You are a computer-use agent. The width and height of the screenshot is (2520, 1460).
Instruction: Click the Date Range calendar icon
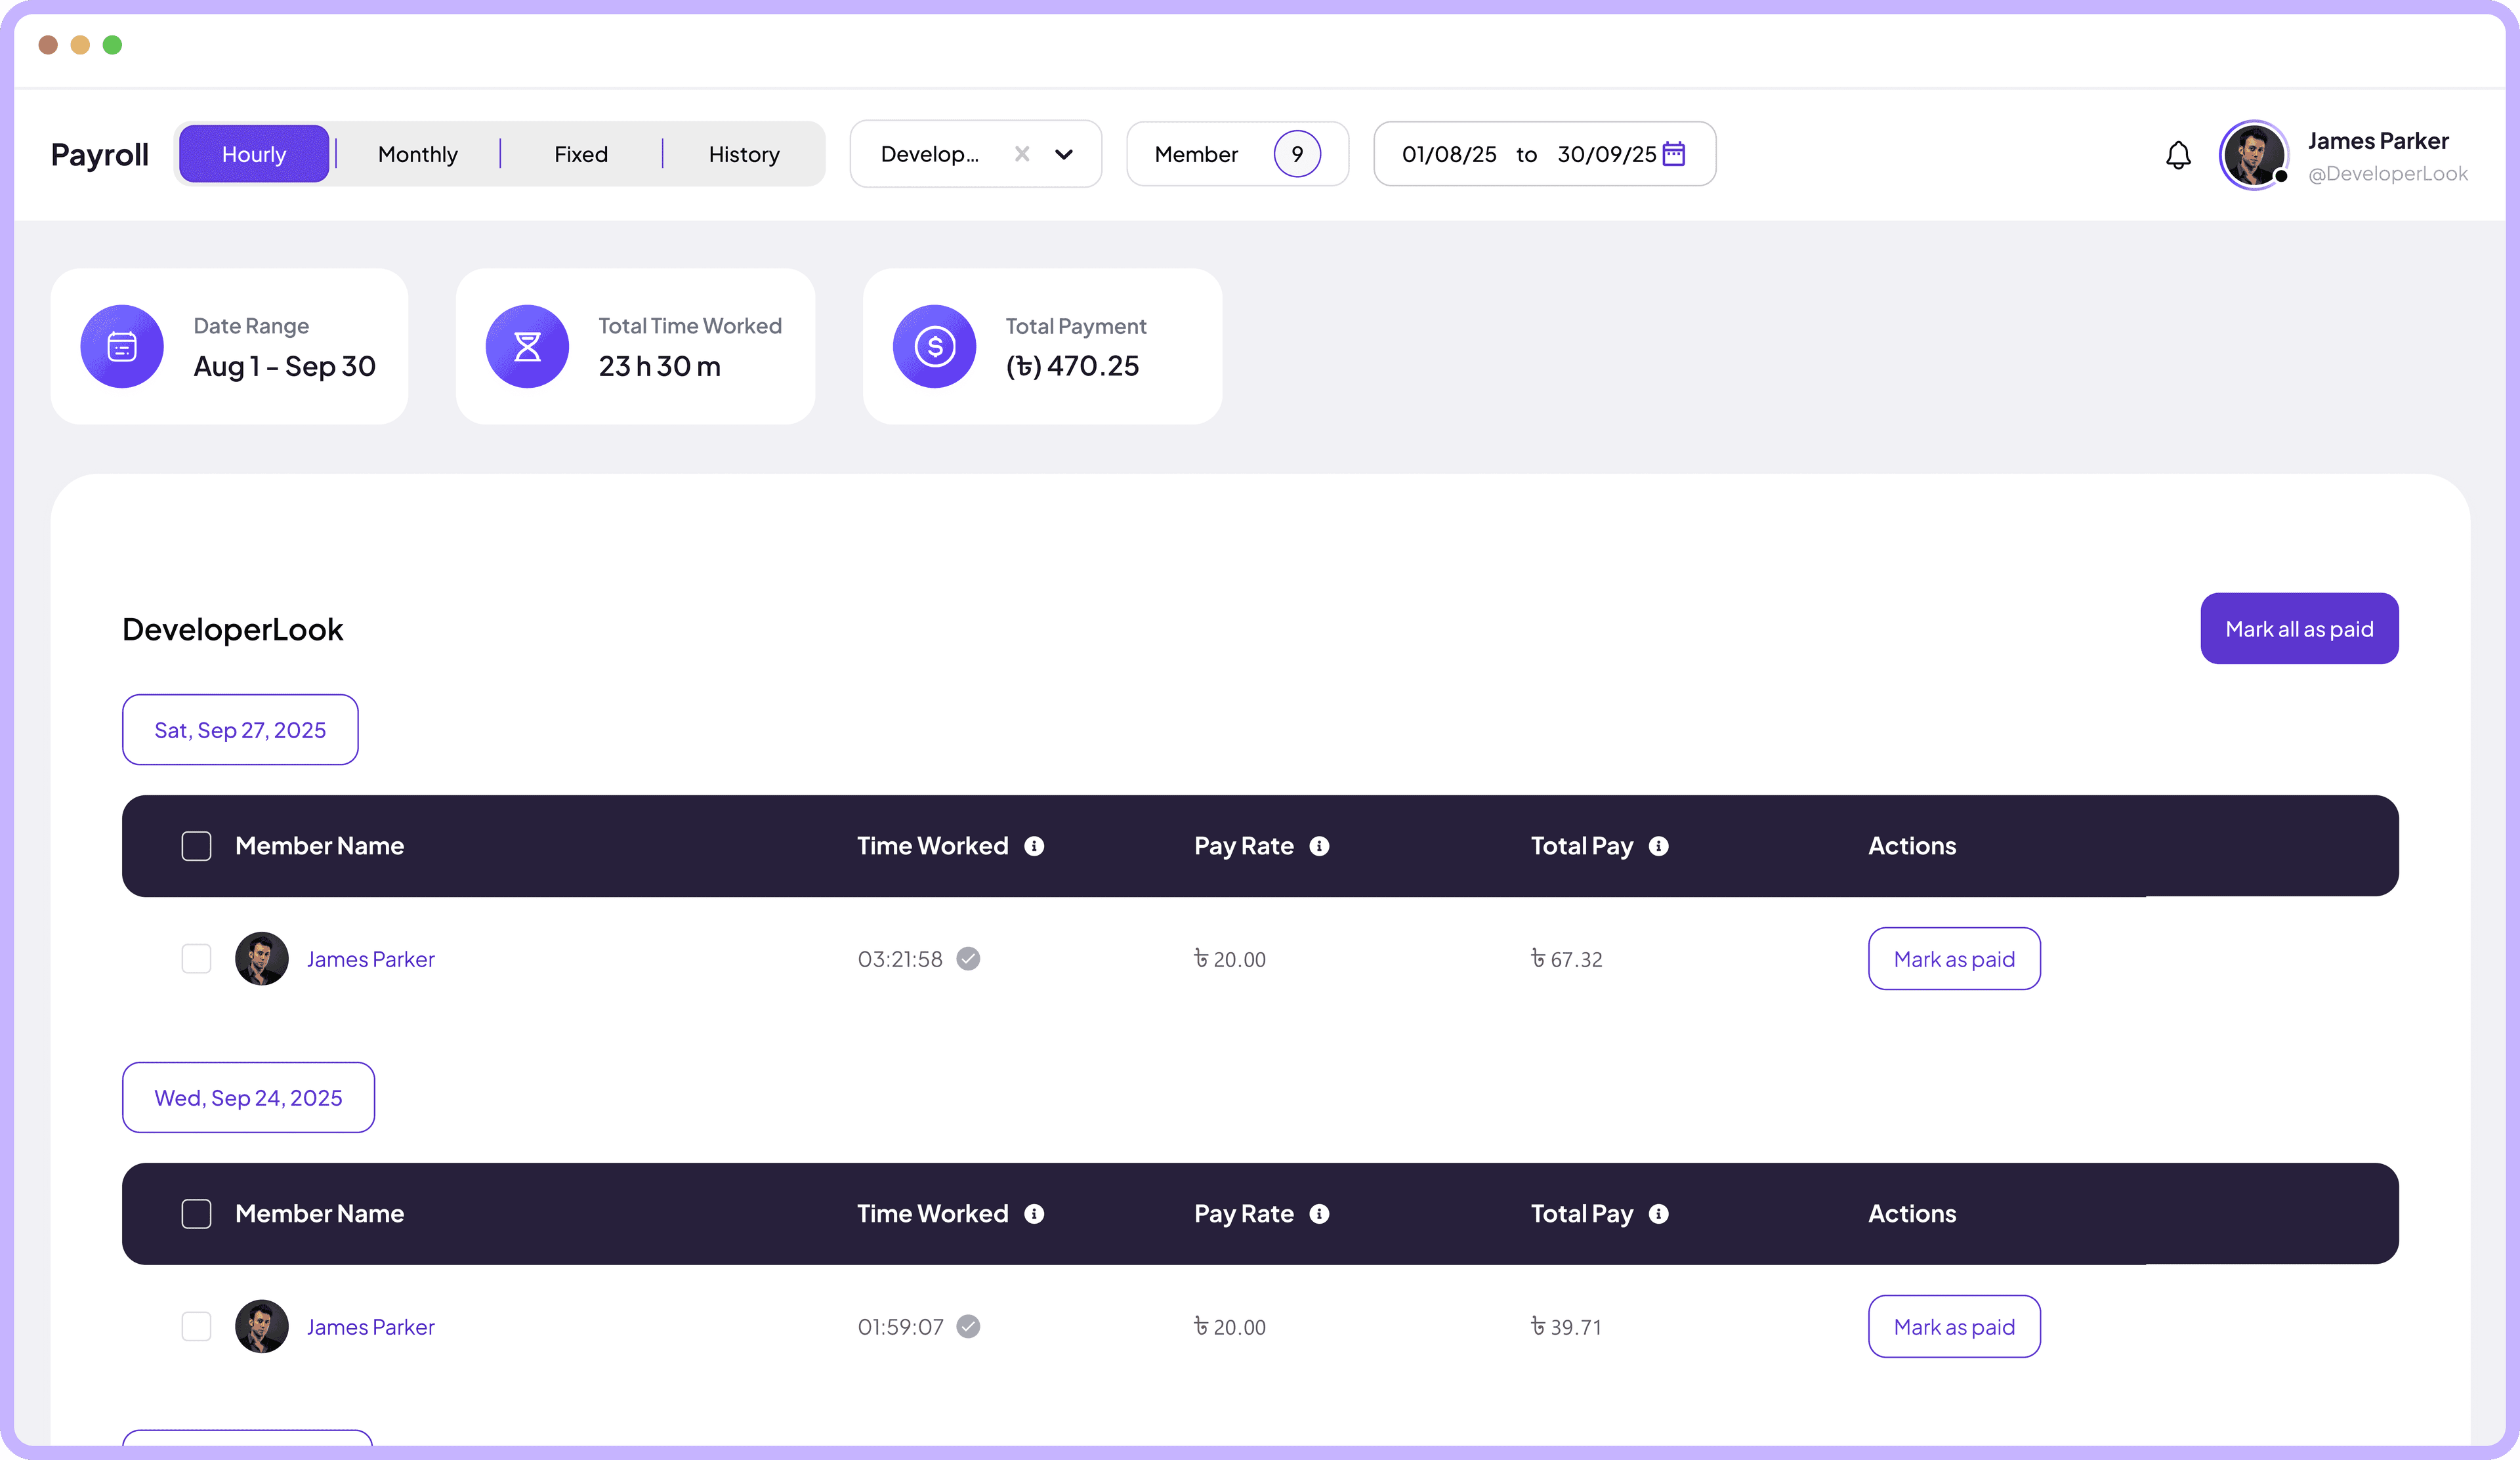click(121, 346)
